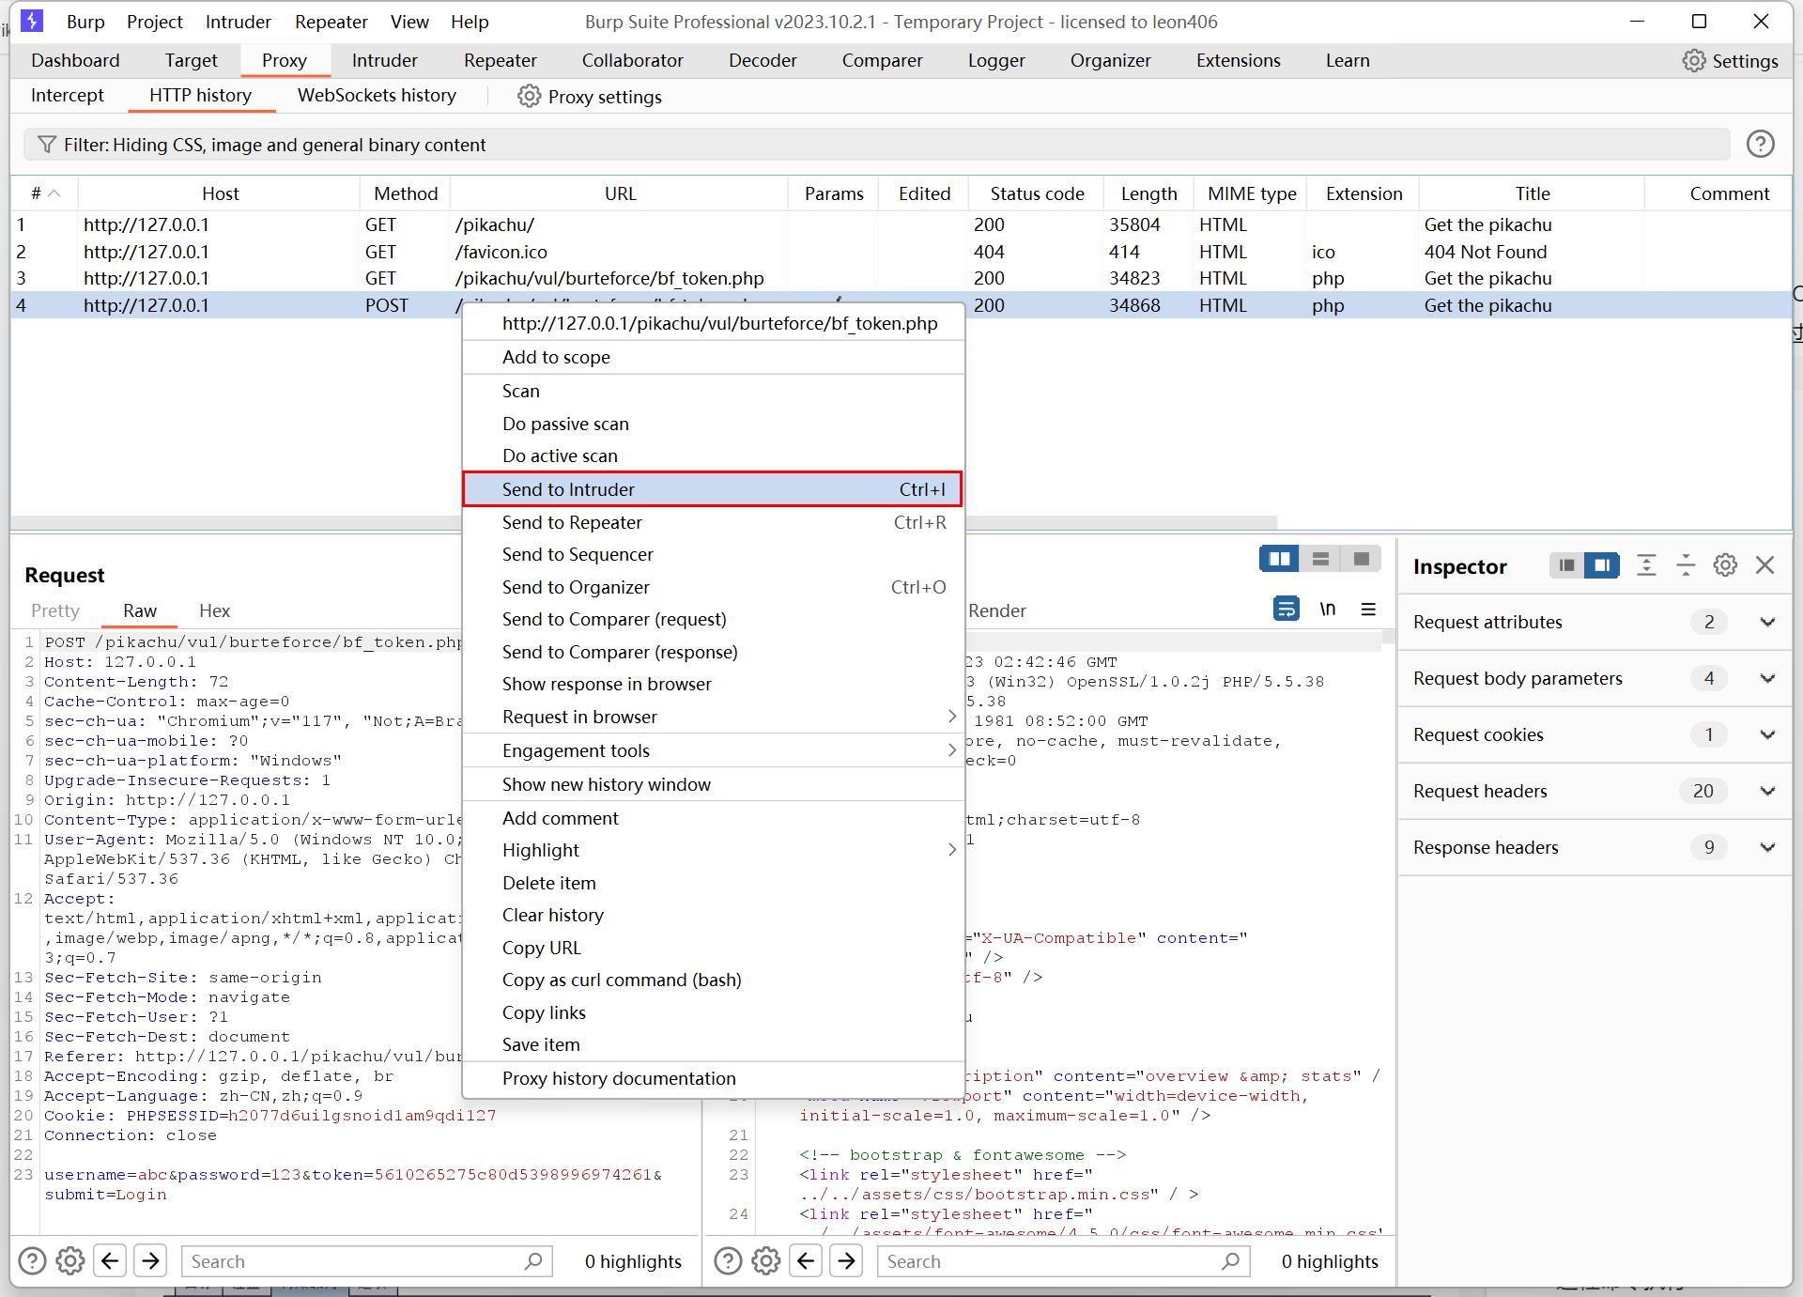Open Proxy settings gear icon
The height and width of the screenshot is (1297, 1803).
coord(530,97)
